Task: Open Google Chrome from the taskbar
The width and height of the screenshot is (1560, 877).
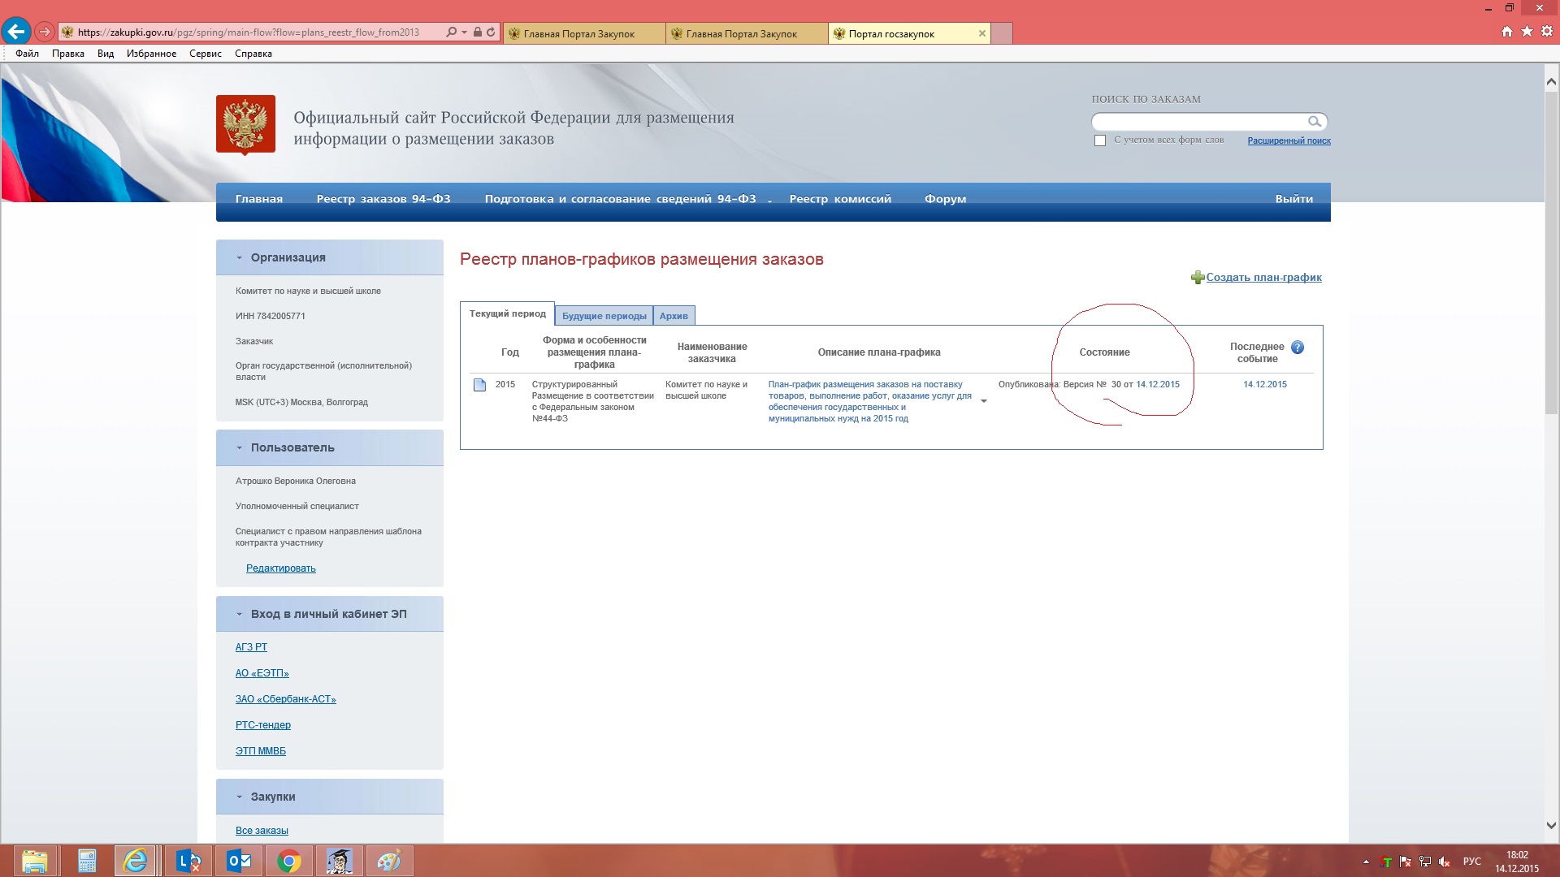Action: tap(288, 861)
